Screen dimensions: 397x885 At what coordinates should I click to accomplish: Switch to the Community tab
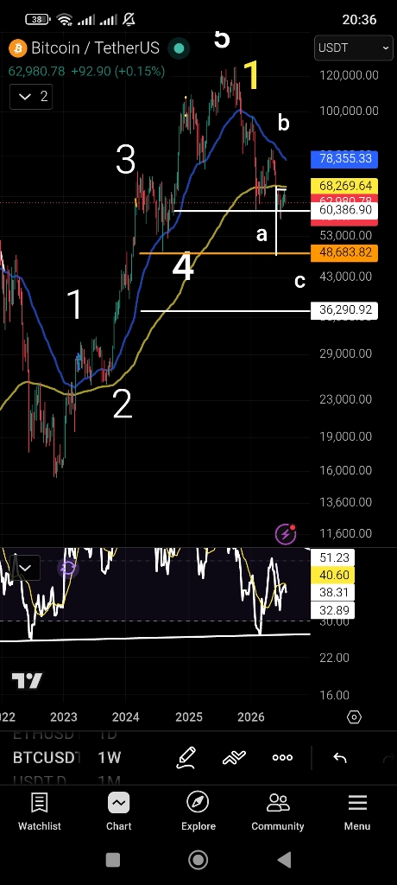(277, 812)
